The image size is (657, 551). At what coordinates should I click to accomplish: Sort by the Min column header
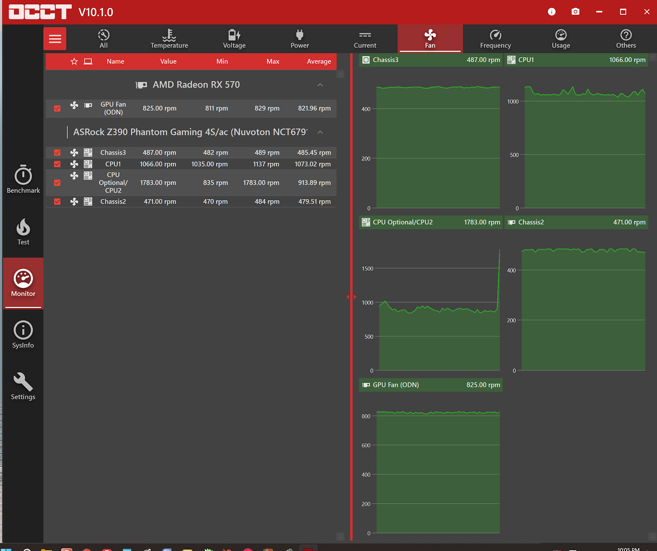[222, 61]
